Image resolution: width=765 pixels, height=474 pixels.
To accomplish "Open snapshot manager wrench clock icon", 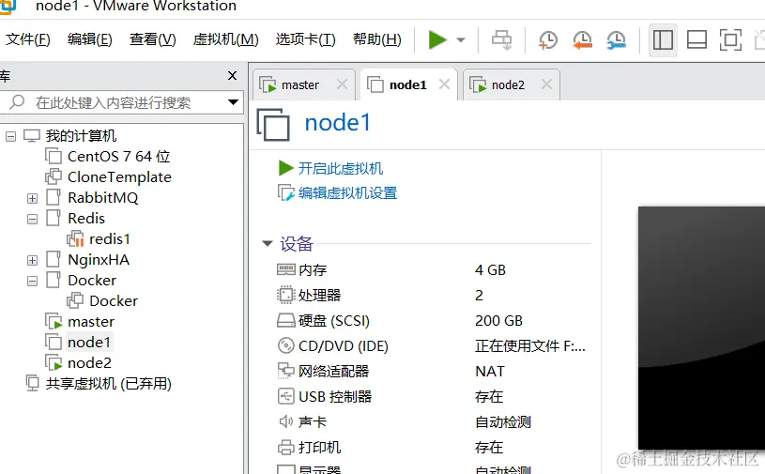I will pyautogui.click(x=616, y=39).
